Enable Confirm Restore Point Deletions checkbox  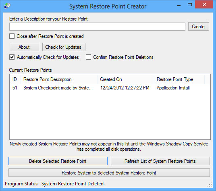88,57
